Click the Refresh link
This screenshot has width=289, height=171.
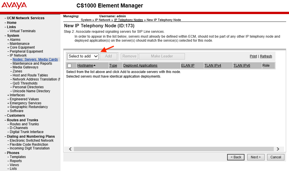pos(266,56)
